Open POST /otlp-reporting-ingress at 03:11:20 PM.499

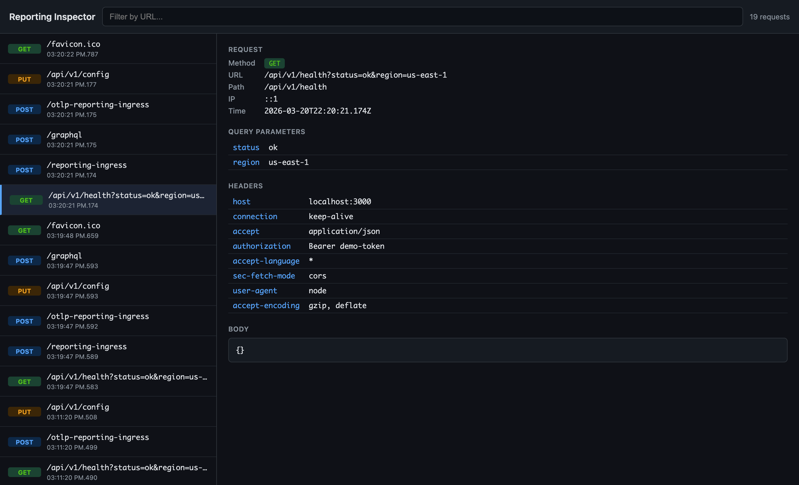tap(108, 442)
